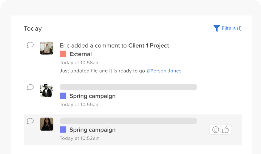
Task: Open the External task label
Action: click(81, 54)
